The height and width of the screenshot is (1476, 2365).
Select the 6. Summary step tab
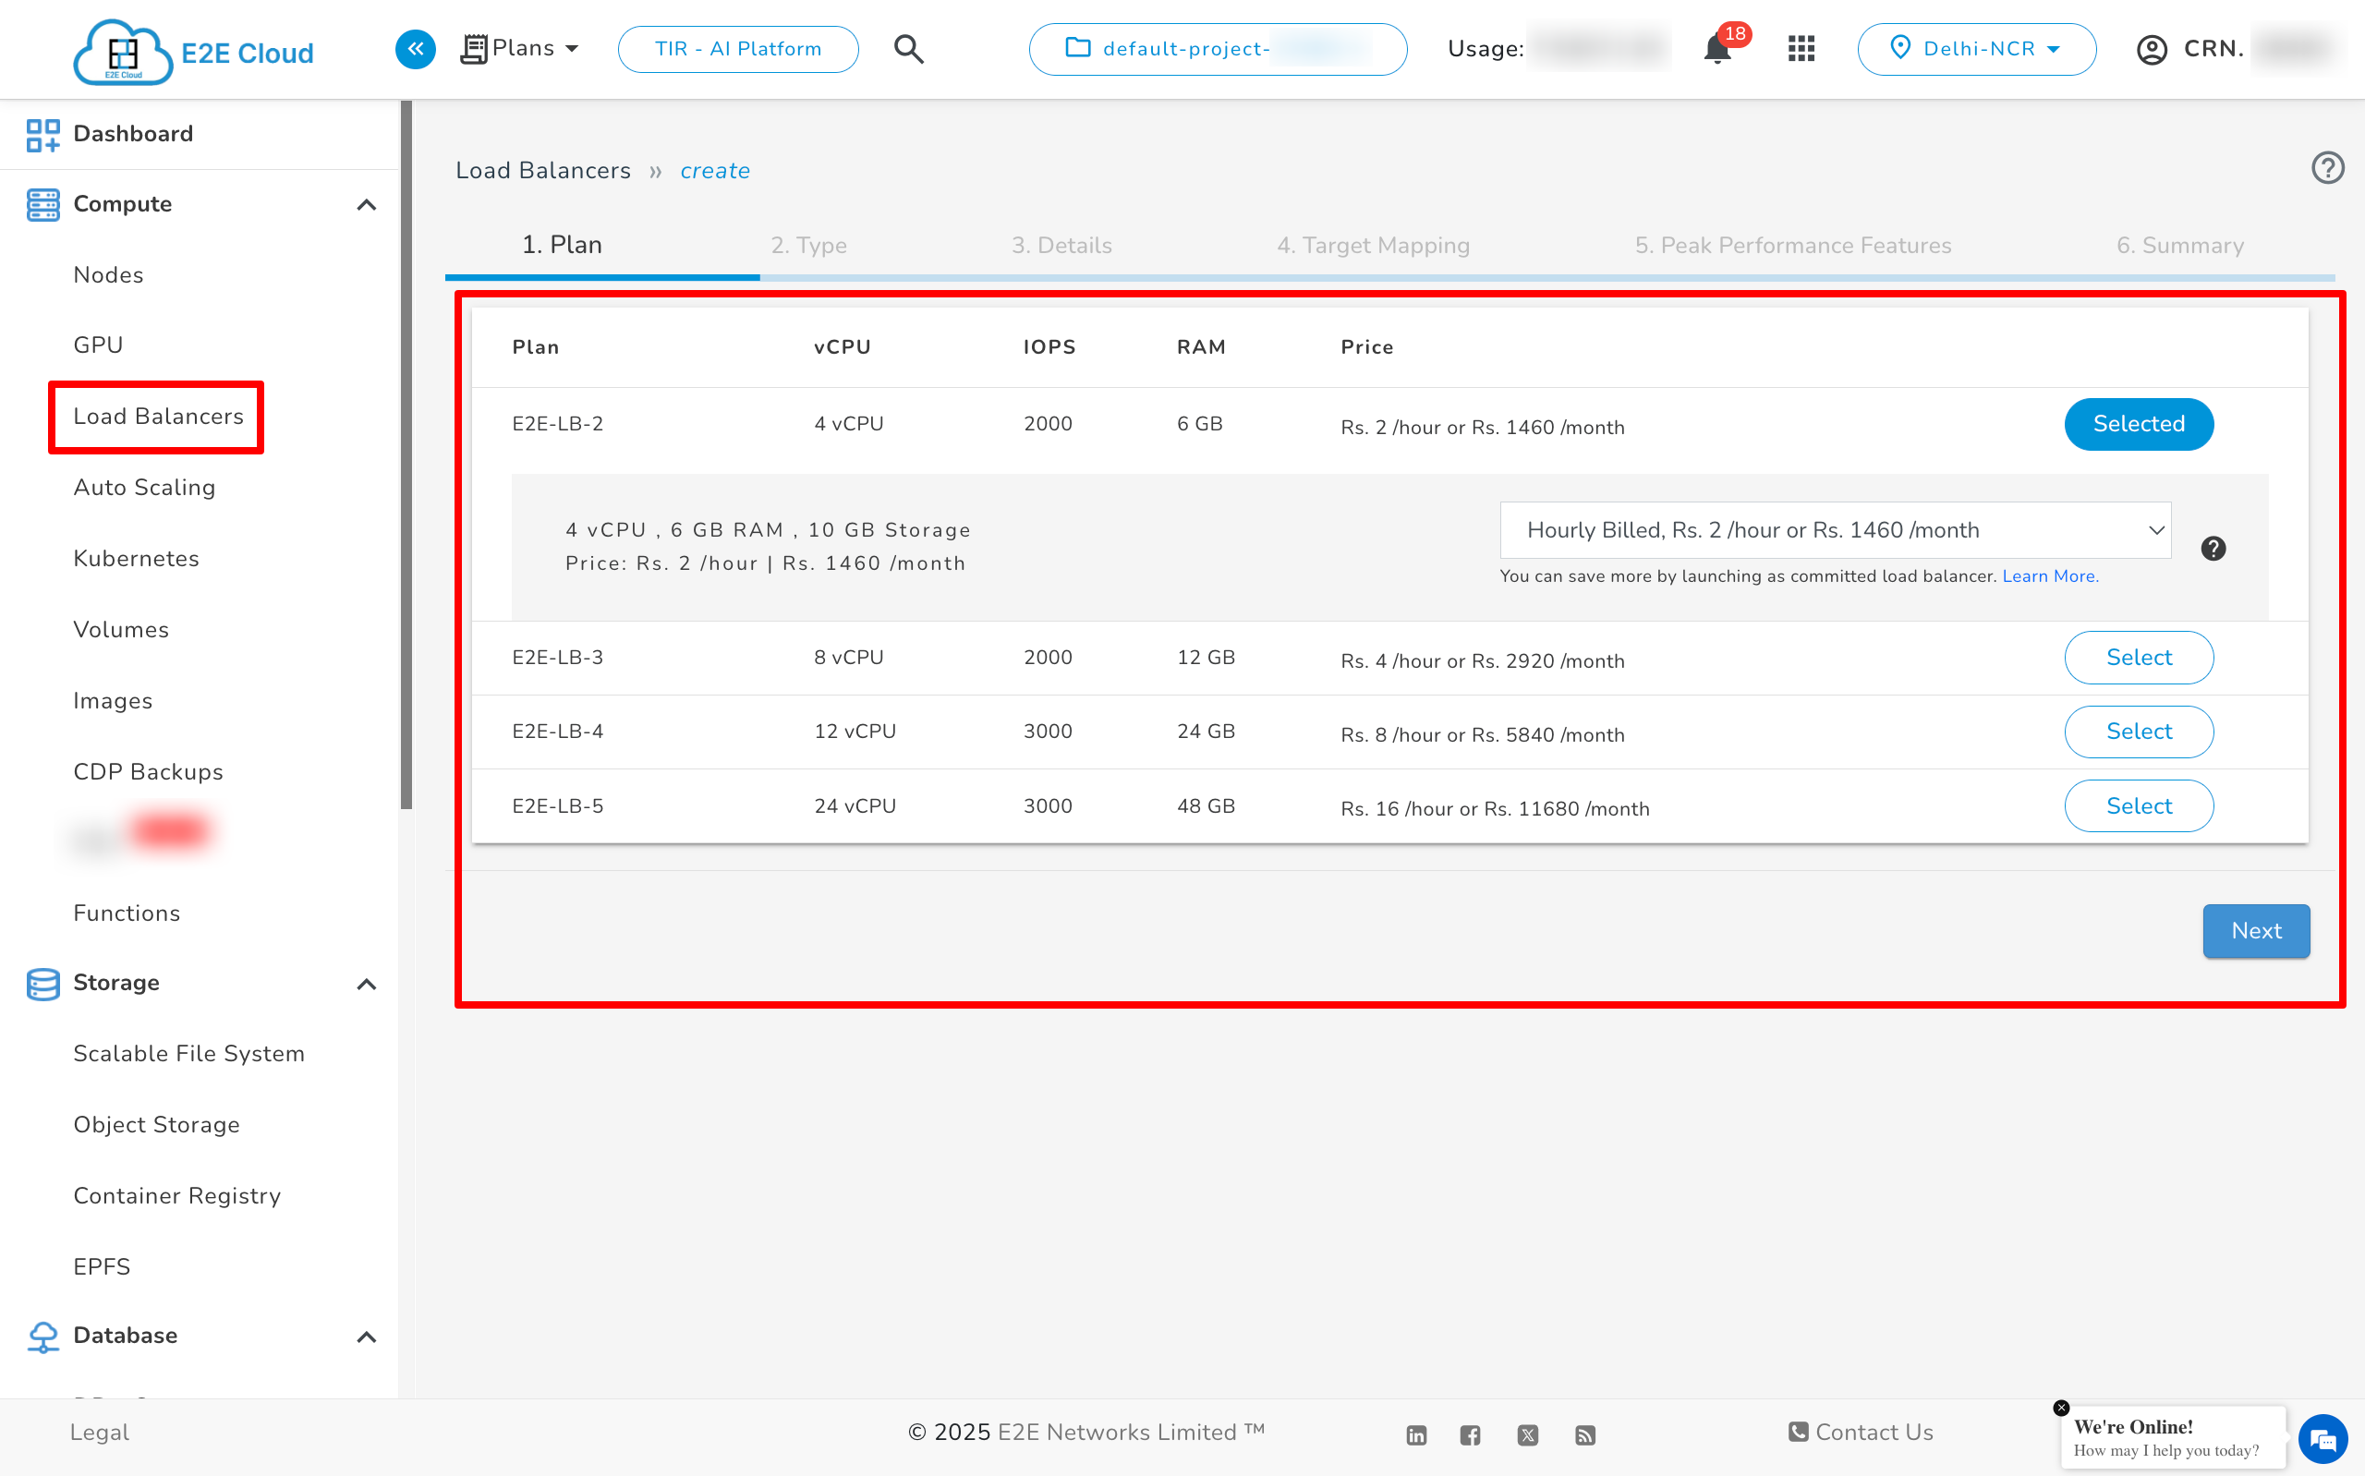pyautogui.click(x=2179, y=245)
